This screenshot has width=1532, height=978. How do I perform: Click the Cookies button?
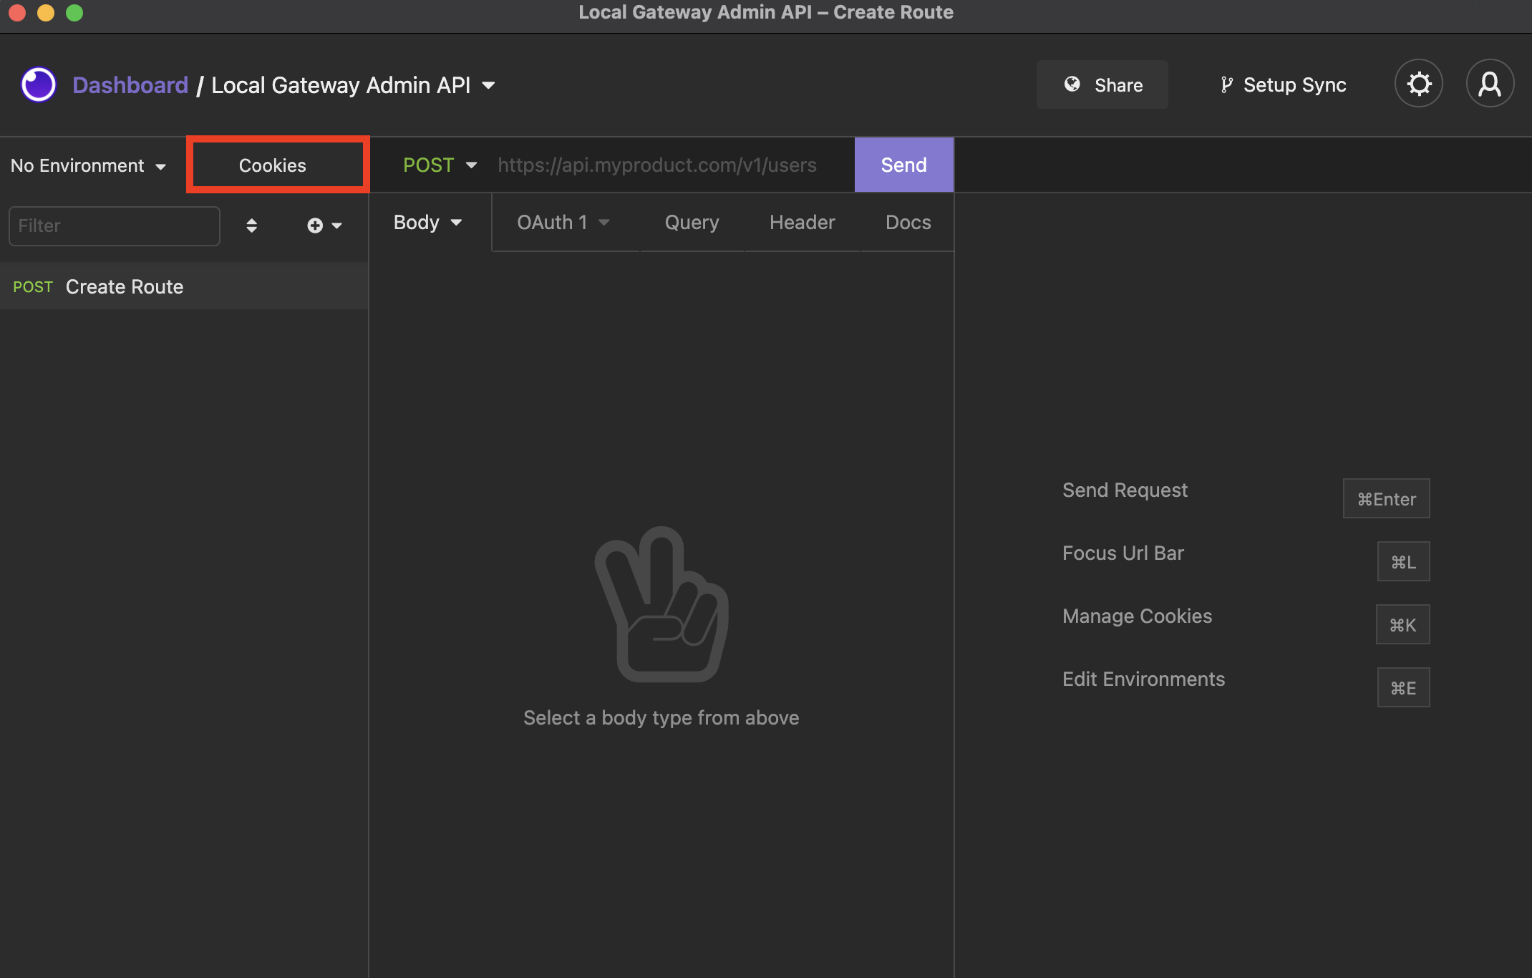click(273, 165)
